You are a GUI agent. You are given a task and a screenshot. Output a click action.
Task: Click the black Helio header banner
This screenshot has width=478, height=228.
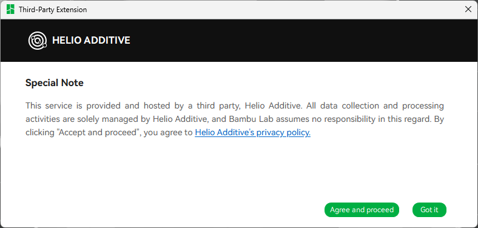pyautogui.click(x=239, y=41)
